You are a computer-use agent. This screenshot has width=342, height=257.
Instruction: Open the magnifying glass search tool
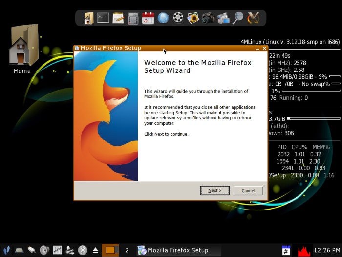click(238, 18)
